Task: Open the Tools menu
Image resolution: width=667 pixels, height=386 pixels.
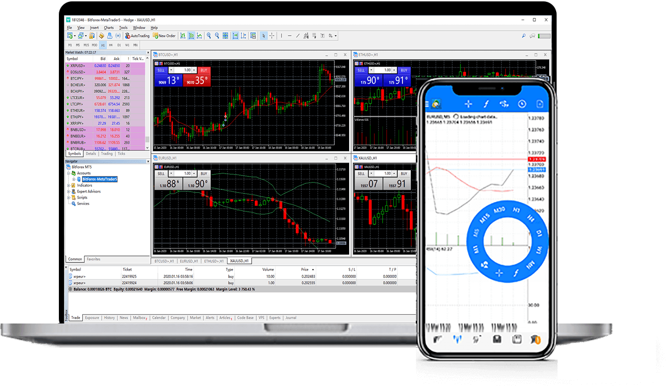Action: pyautogui.click(x=123, y=28)
